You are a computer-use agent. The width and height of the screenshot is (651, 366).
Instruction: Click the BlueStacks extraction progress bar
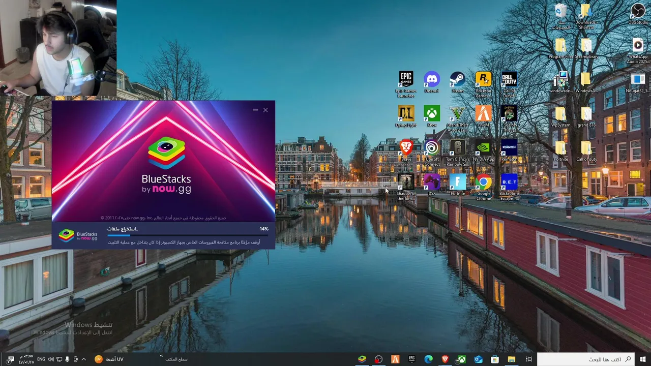(188, 235)
